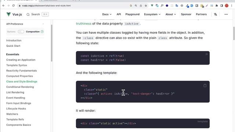Viewport: 235px width, 132px height.
Task: Bookmark this page with the star icon
Action: point(146,5)
